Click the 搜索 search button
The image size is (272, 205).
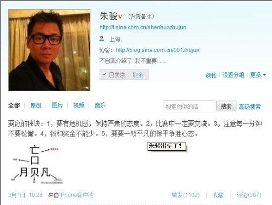coord(226,106)
